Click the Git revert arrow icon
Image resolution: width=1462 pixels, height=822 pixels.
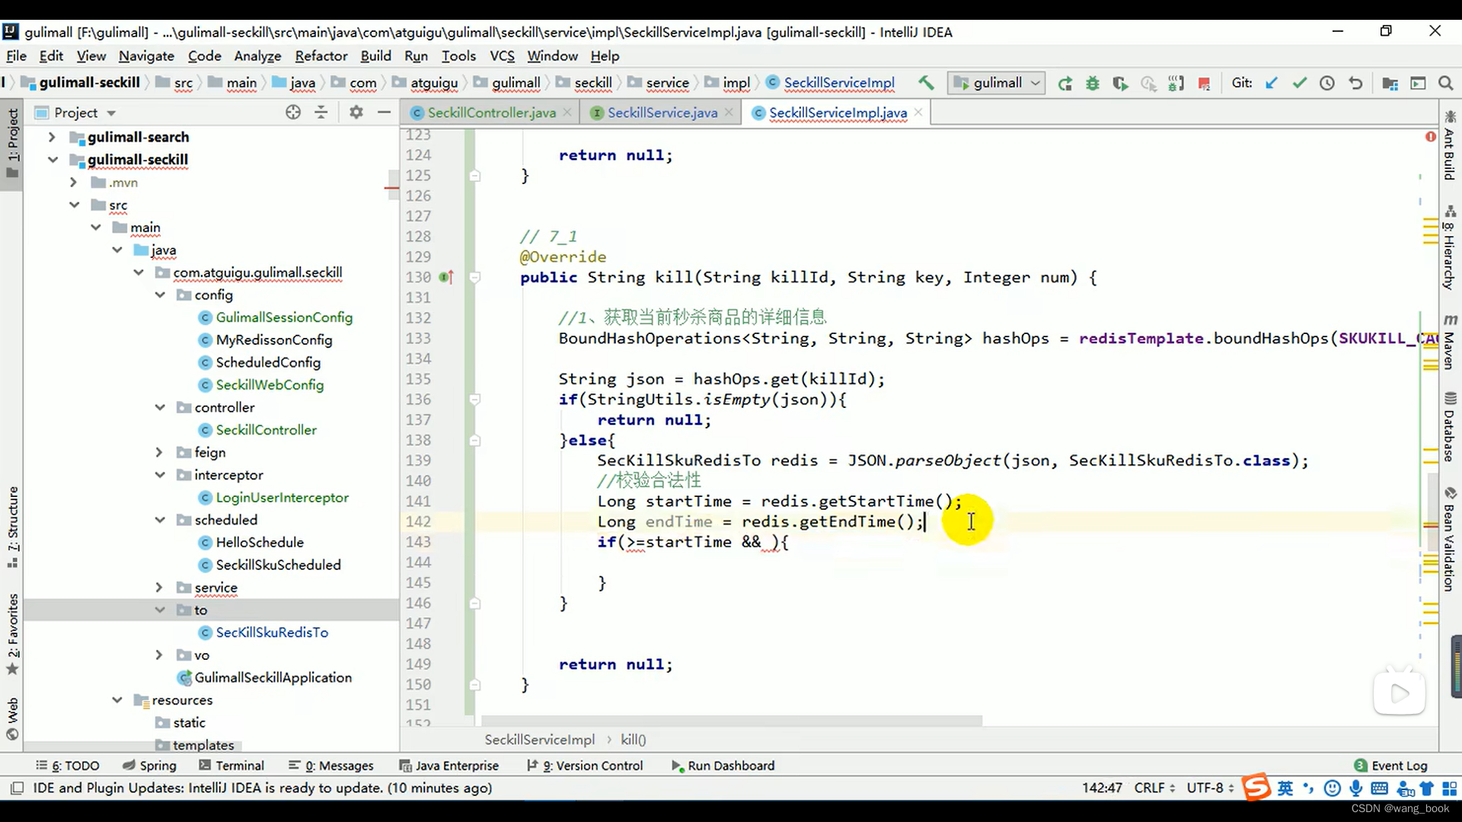[1355, 83]
